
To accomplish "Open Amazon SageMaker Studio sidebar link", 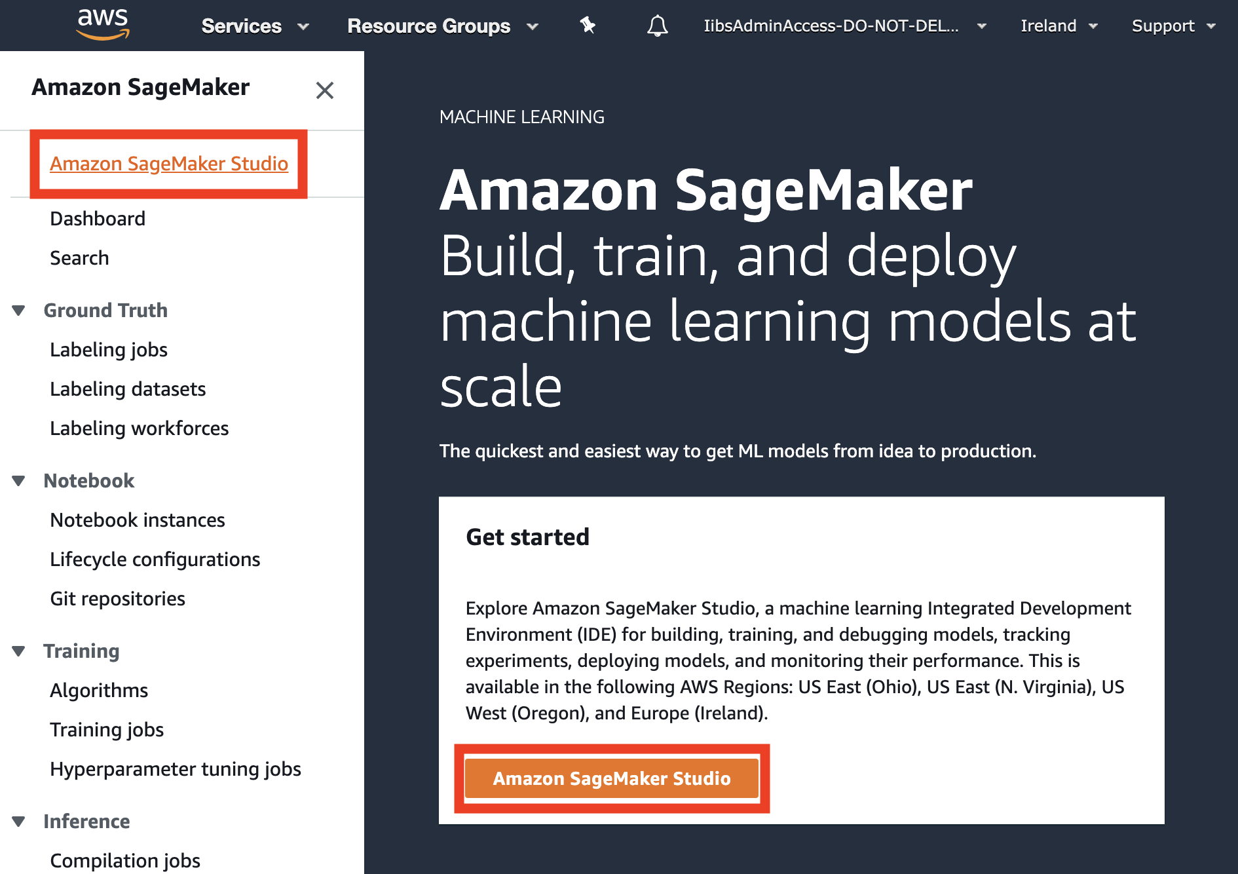I will (x=169, y=163).
